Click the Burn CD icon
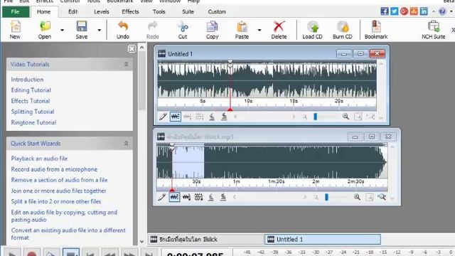Viewport: 455px width, 256px height. tap(343, 30)
